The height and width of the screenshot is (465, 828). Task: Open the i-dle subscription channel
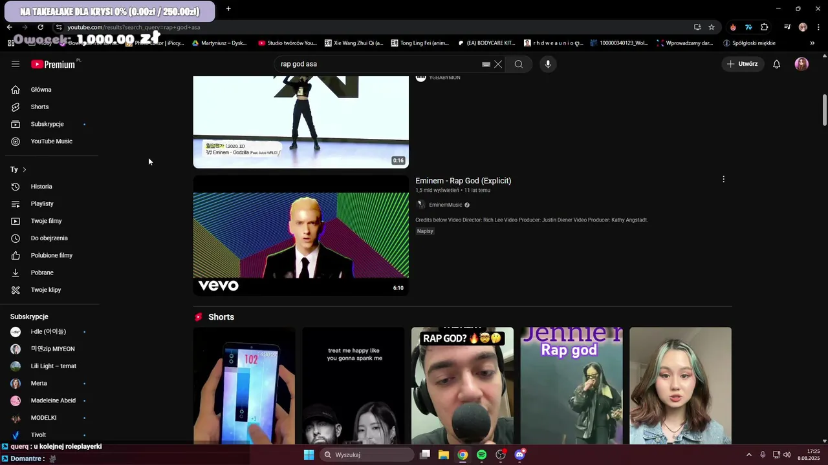point(50,331)
